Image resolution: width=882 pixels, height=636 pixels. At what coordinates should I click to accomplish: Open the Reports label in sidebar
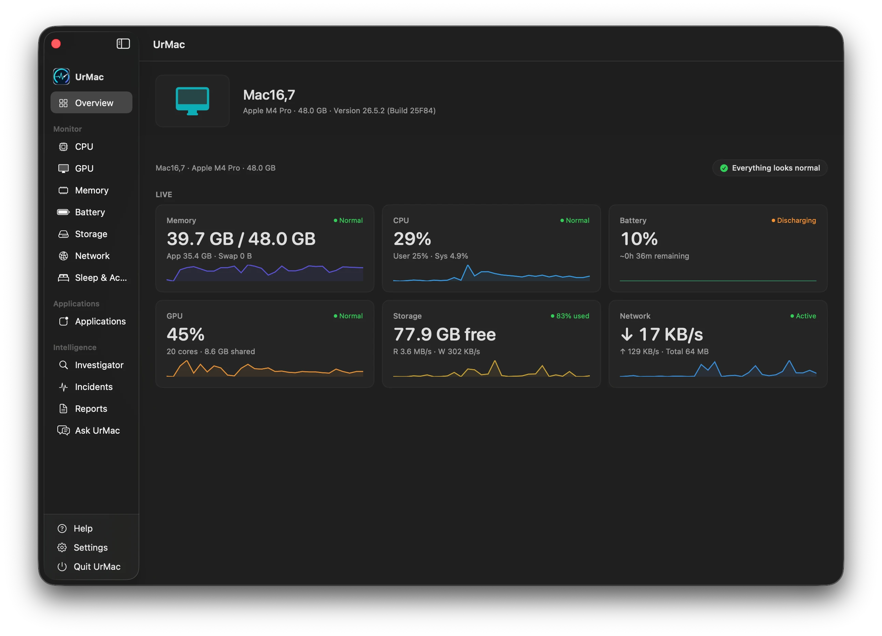[91, 408]
